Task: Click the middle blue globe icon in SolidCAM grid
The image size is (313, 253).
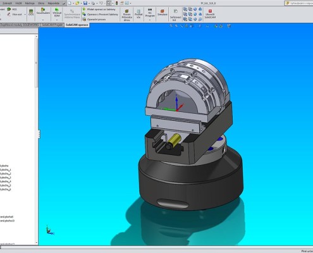Action: pyautogui.click(x=195, y=15)
